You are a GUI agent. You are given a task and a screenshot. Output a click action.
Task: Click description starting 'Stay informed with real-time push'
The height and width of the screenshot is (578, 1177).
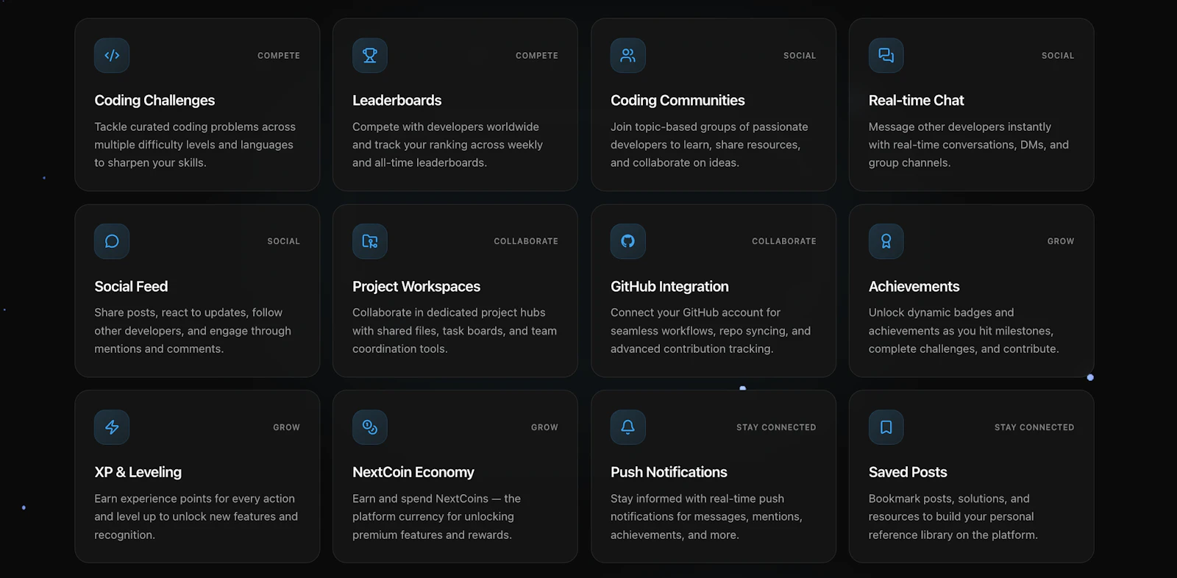click(706, 517)
